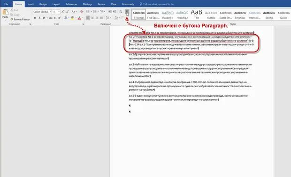
Task: Switch to the Design tab
Action: pyautogui.click(x=43, y=4)
